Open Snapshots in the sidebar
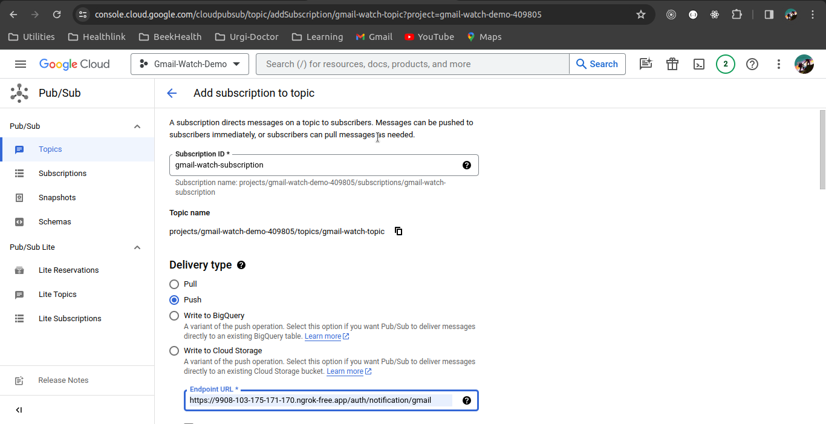826x424 pixels. pyautogui.click(x=57, y=198)
